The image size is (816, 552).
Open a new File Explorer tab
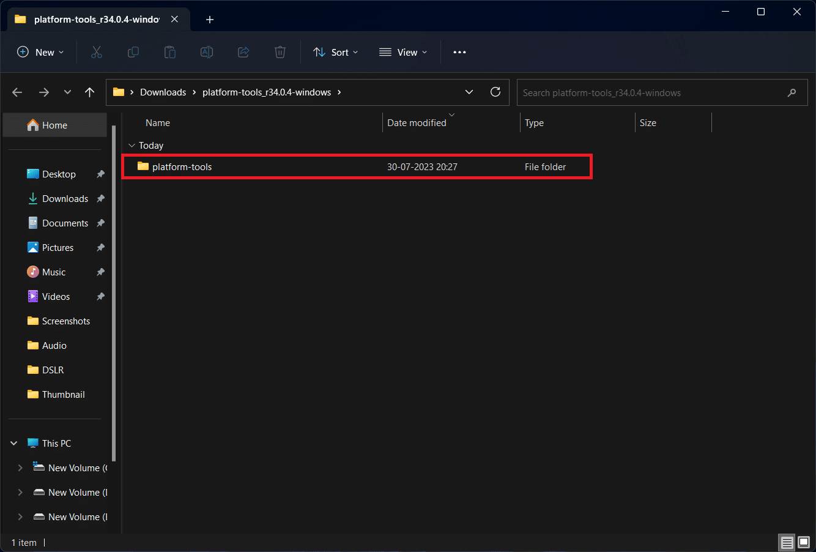click(210, 20)
